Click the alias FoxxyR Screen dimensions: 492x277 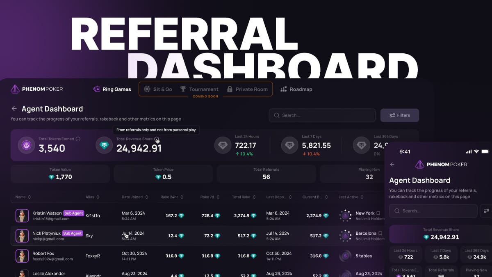pos(93,256)
